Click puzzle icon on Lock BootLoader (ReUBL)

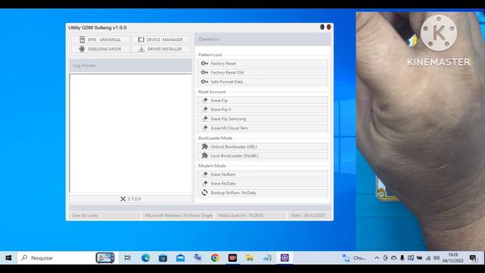(x=205, y=155)
